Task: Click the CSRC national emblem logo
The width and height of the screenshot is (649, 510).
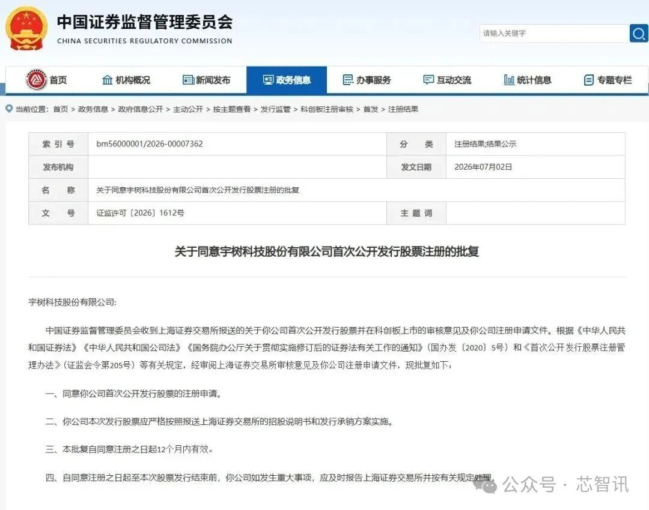Action: click(26, 29)
